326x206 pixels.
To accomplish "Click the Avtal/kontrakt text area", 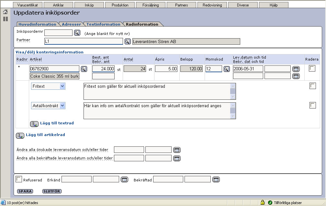I will click(157, 111).
